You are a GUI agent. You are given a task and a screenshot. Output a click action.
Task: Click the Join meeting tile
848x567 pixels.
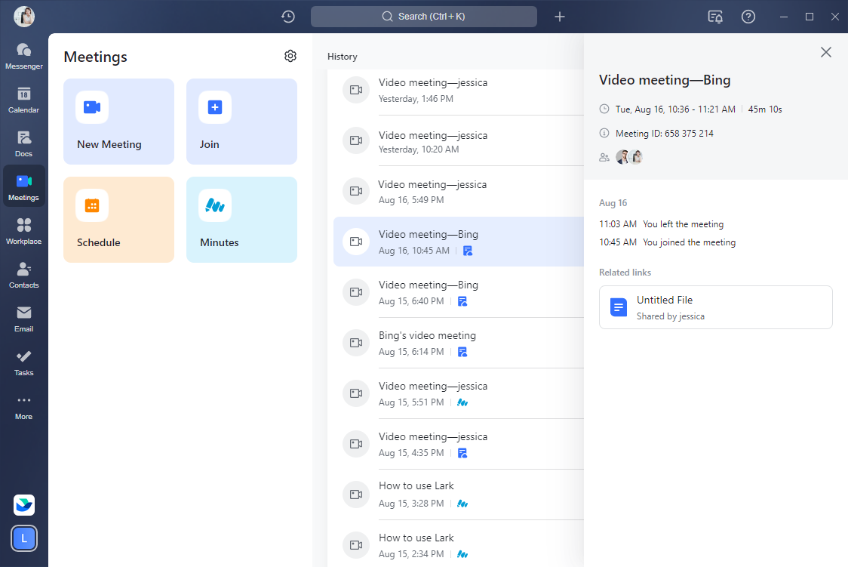pyautogui.click(x=241, y=122)
